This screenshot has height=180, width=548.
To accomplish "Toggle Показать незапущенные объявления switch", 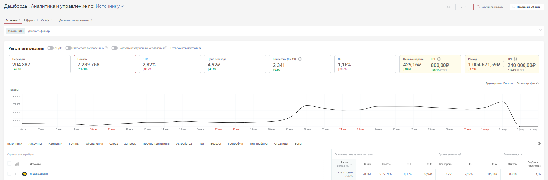I will (114, 48).
